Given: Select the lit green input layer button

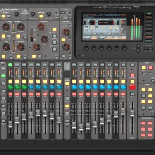Looking at the screenshot, I should (x=3, y=76).
